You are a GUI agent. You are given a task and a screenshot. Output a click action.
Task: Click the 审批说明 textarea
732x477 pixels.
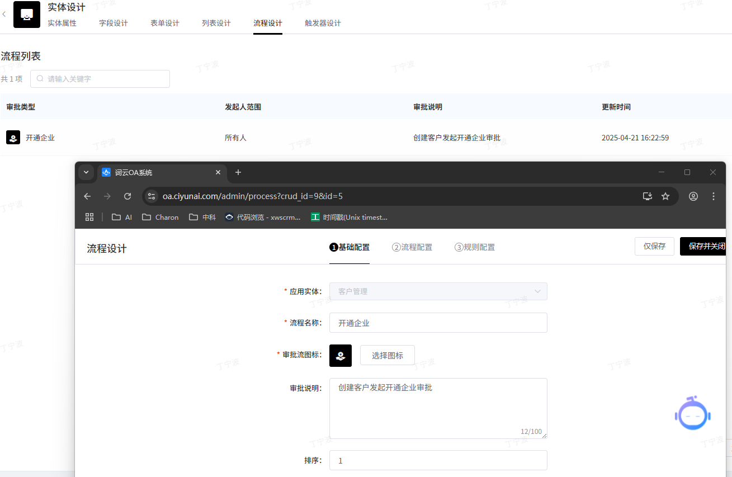tap(438, 409)
